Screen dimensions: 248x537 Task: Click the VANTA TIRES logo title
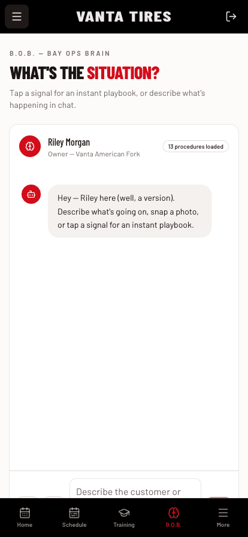click(x=124, y=16)
